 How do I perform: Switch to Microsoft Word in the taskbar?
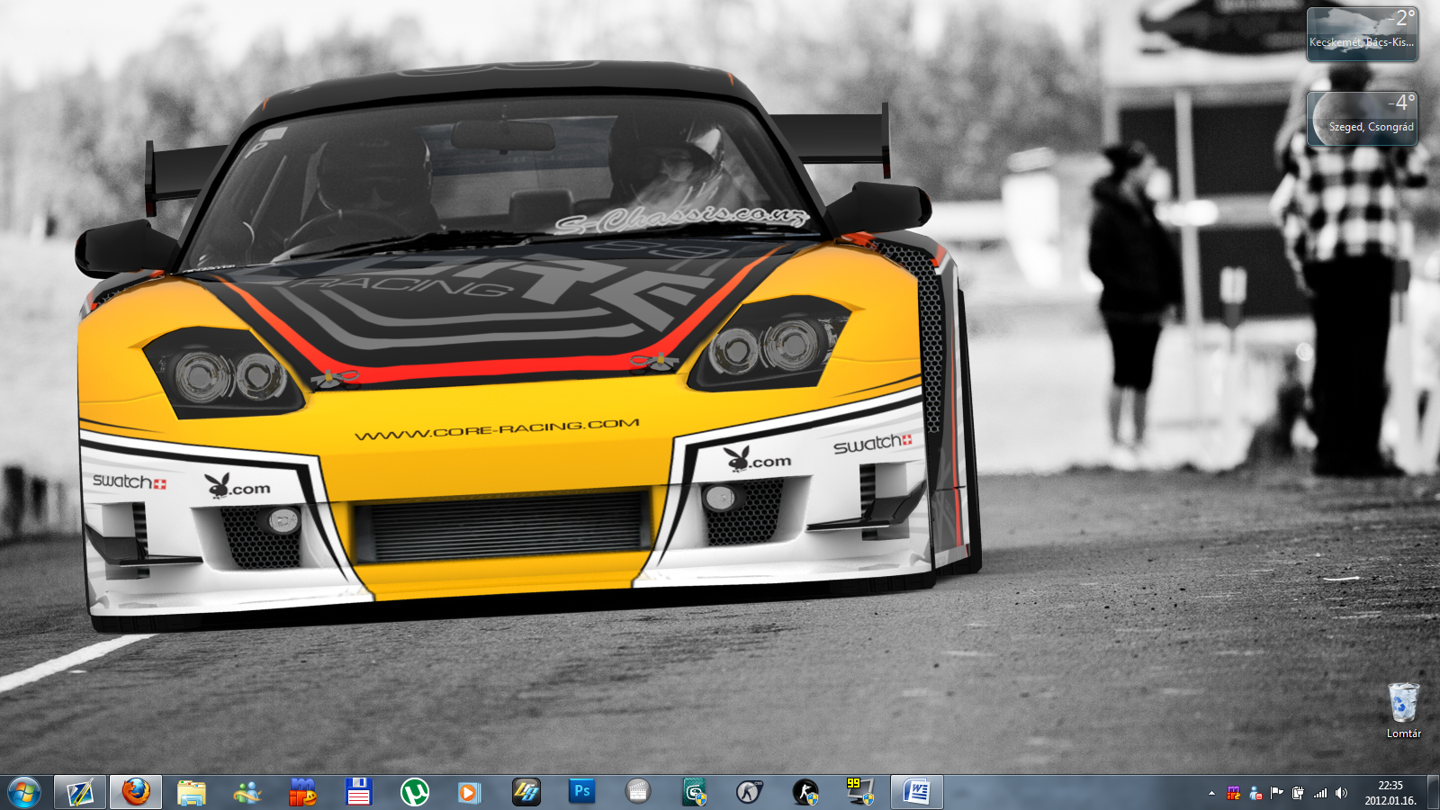pos(917,792)
